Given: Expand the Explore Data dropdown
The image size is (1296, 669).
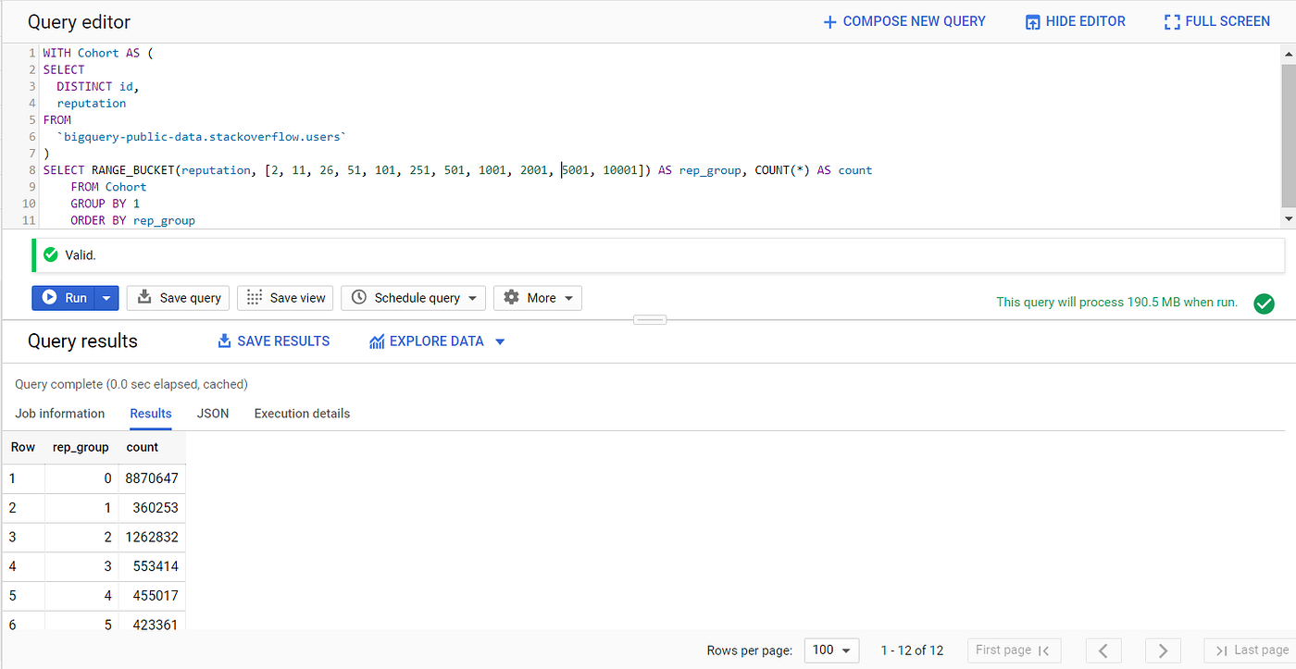Looking at the screenshot, I should (x=500, y=341).
